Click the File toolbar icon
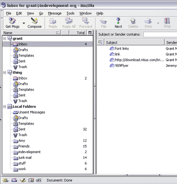 (x=104, y=21)
